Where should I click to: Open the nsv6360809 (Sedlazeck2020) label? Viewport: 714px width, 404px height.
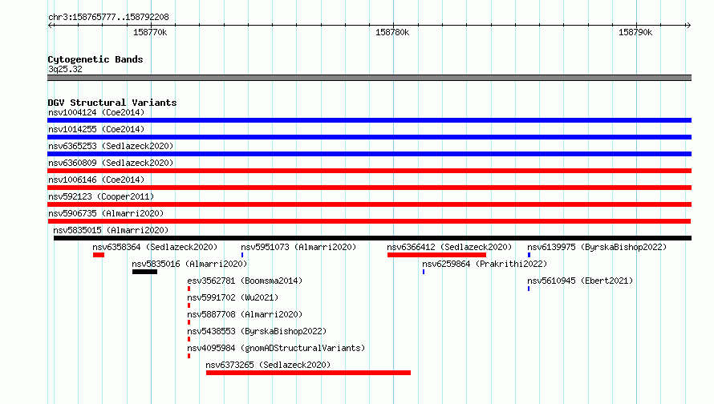tap(111, 163)
